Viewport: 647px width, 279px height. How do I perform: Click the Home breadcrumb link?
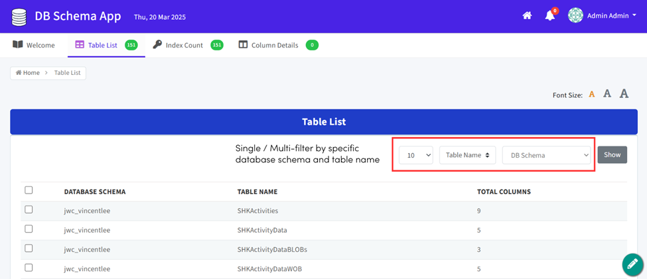(x=28, y=73)
